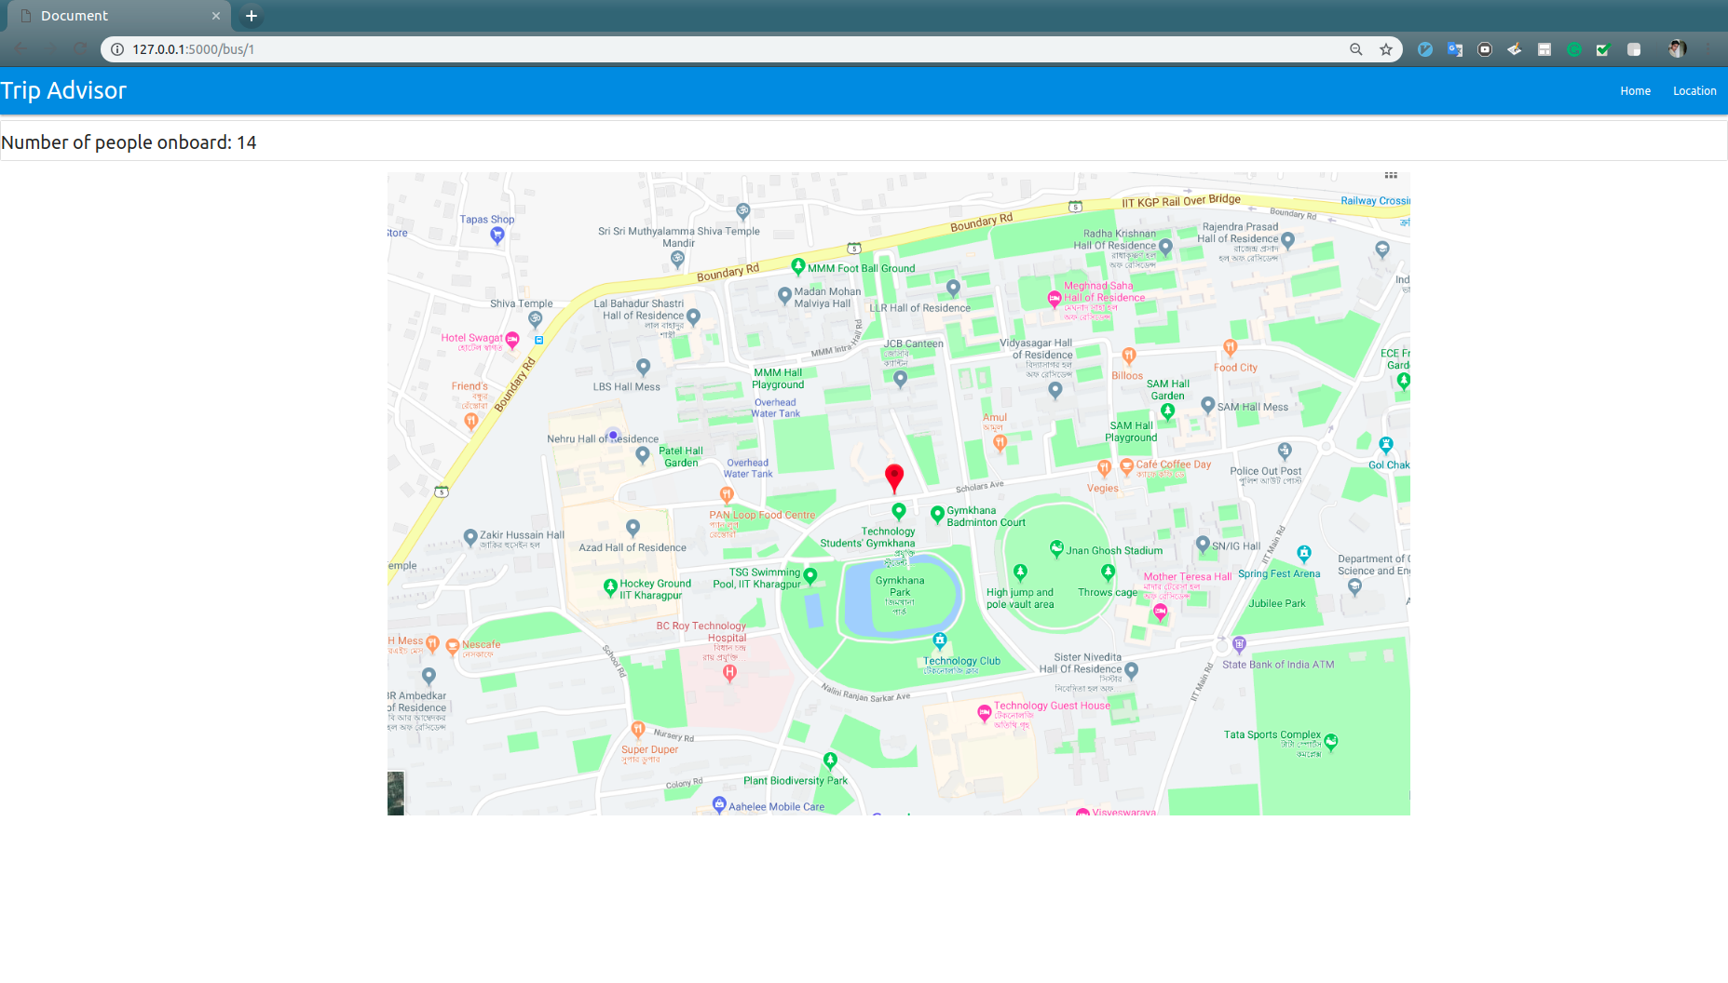The width and height of the screenshot is (1728, 983).
Task: Click State Bank of India ATM marker
Action: [x=1239, y=644]
